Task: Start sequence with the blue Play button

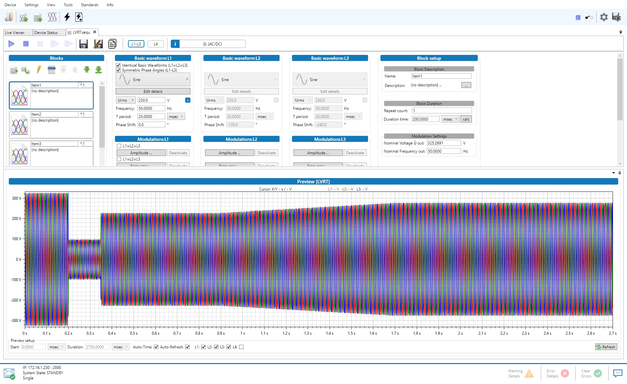Action: click(11, 44)
